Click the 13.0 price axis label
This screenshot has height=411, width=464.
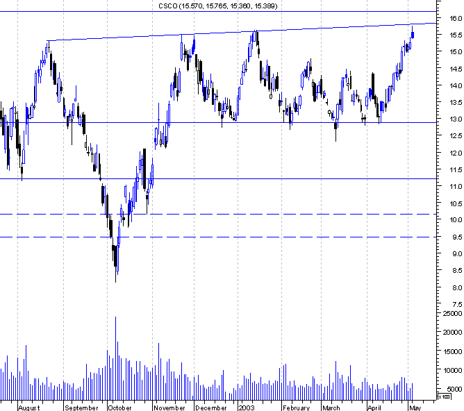(x=456, y=119)
